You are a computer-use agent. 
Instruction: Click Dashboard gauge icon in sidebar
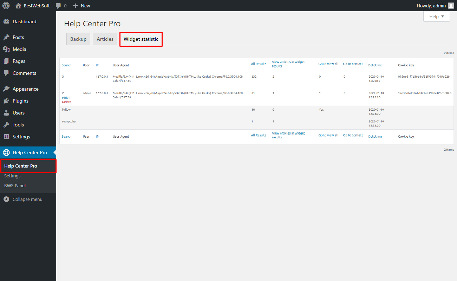[6, 21]
